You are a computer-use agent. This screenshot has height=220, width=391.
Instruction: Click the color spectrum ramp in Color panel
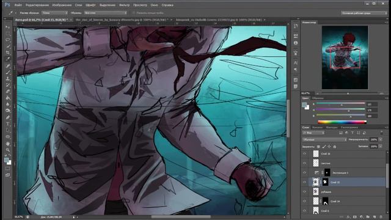click(342, 122)
